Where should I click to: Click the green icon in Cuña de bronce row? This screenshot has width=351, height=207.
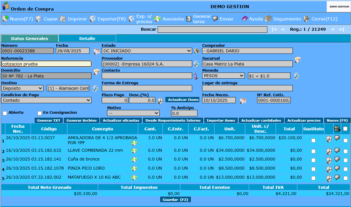pos(134,160)
